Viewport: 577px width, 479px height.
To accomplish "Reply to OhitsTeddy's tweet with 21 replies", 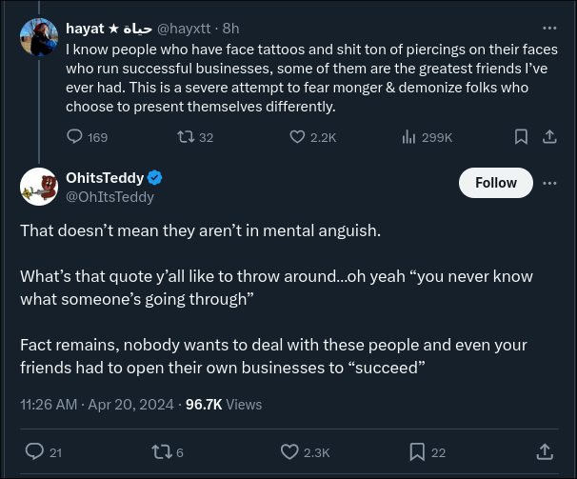I will pyautogui.click(x=34, y=451).
